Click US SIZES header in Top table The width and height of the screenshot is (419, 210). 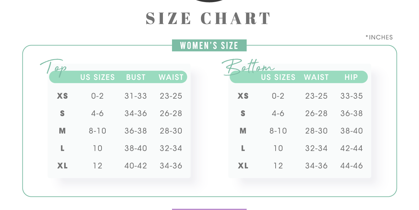97,77
